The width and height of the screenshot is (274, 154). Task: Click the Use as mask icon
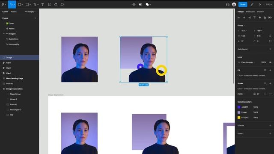point(140,5)
